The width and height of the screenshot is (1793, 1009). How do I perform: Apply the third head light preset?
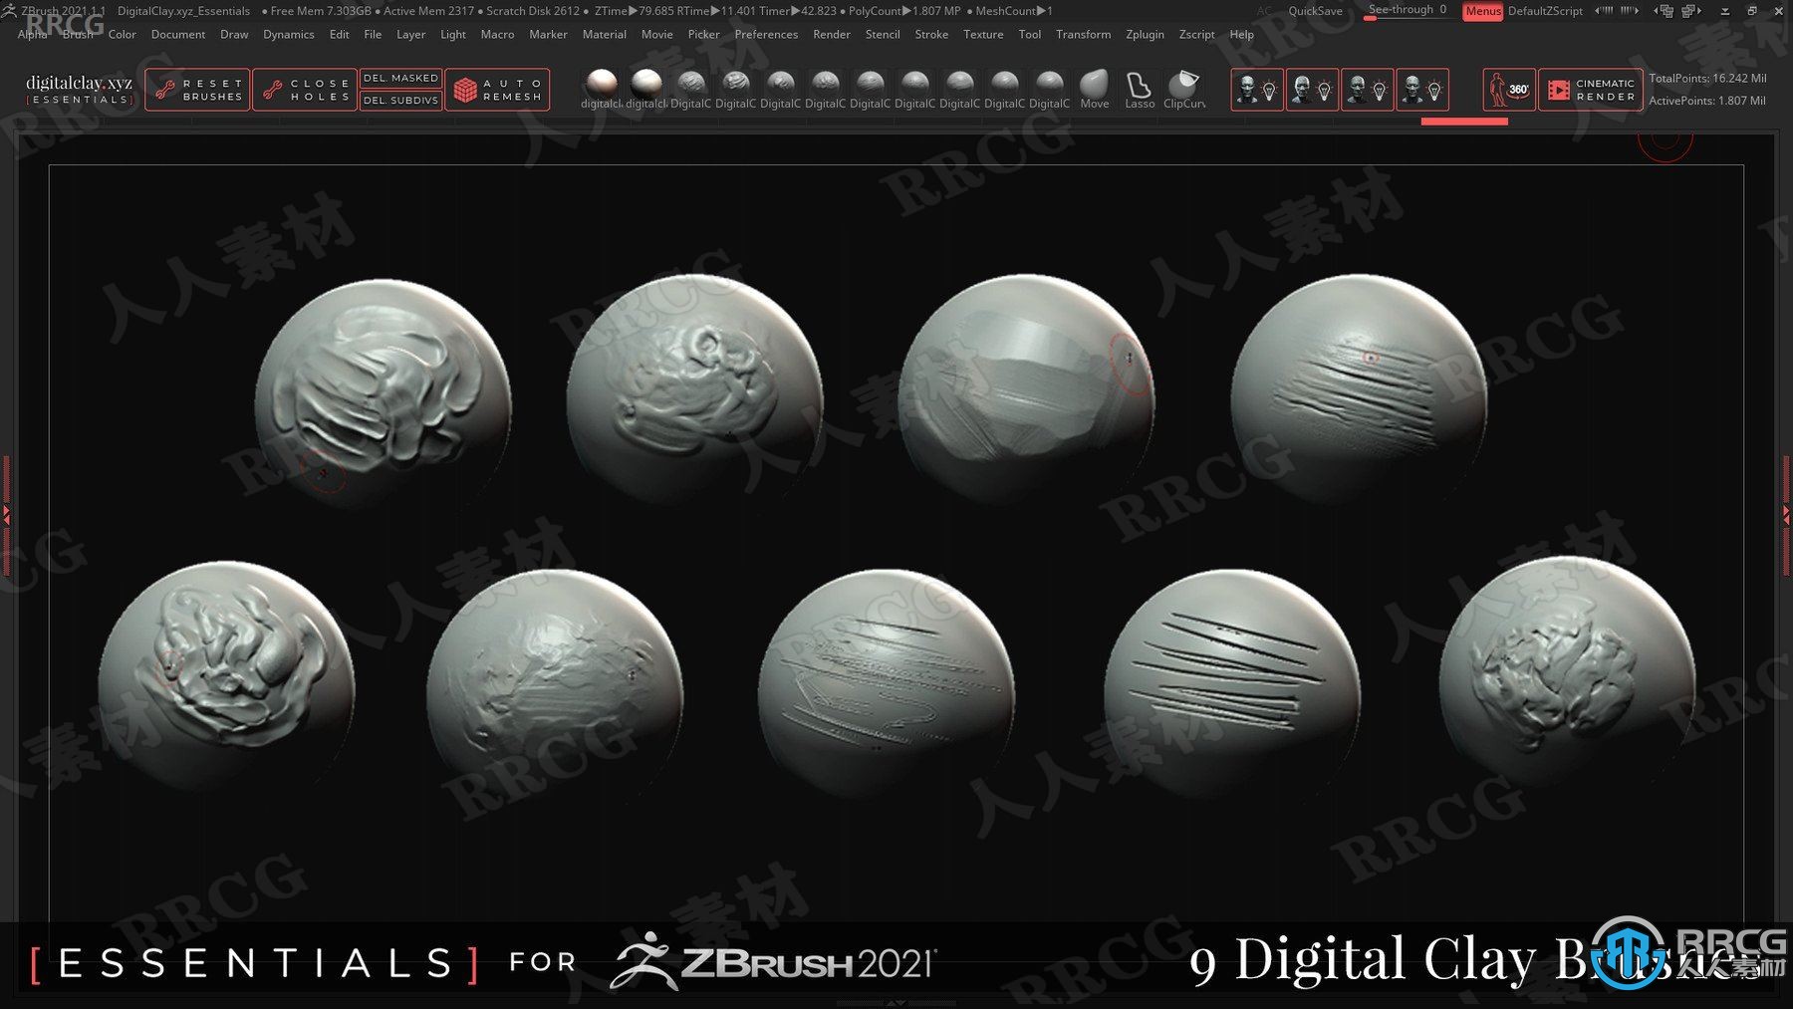point(1367,90)
